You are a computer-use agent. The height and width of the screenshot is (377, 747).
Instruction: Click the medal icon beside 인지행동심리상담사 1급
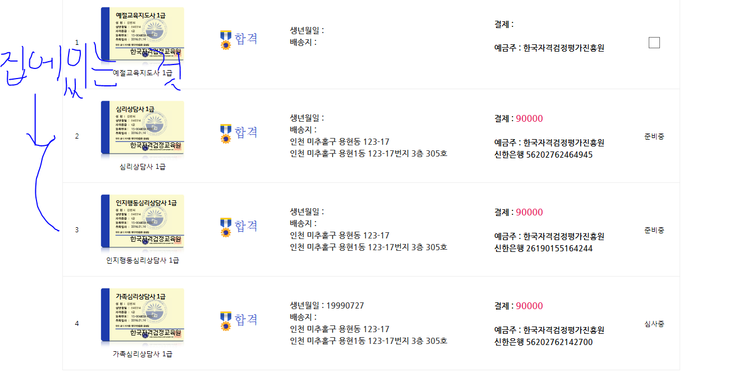click(x=226, y=227)
